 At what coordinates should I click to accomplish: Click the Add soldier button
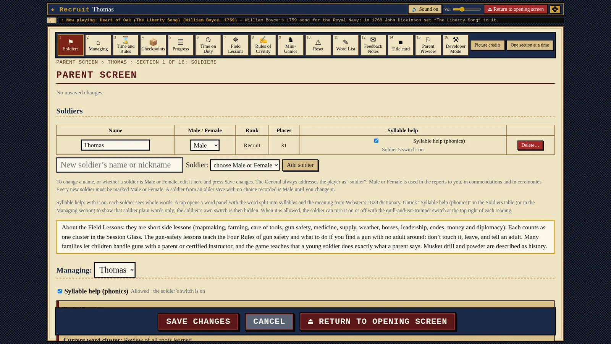300,165
